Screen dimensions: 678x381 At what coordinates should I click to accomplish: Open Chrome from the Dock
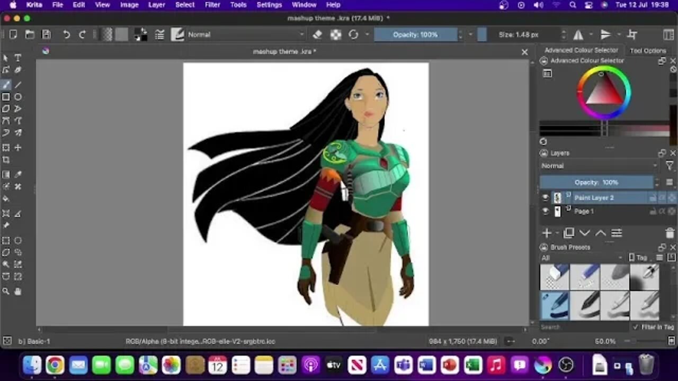click(55, 365)
